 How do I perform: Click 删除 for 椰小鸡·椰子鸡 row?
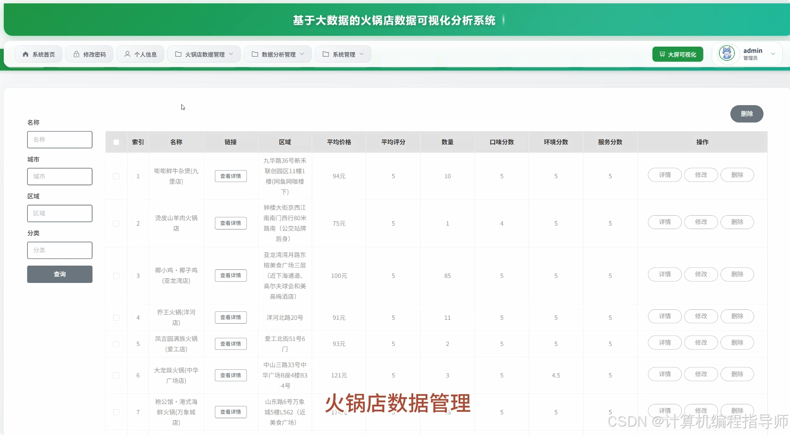point(737,274)
